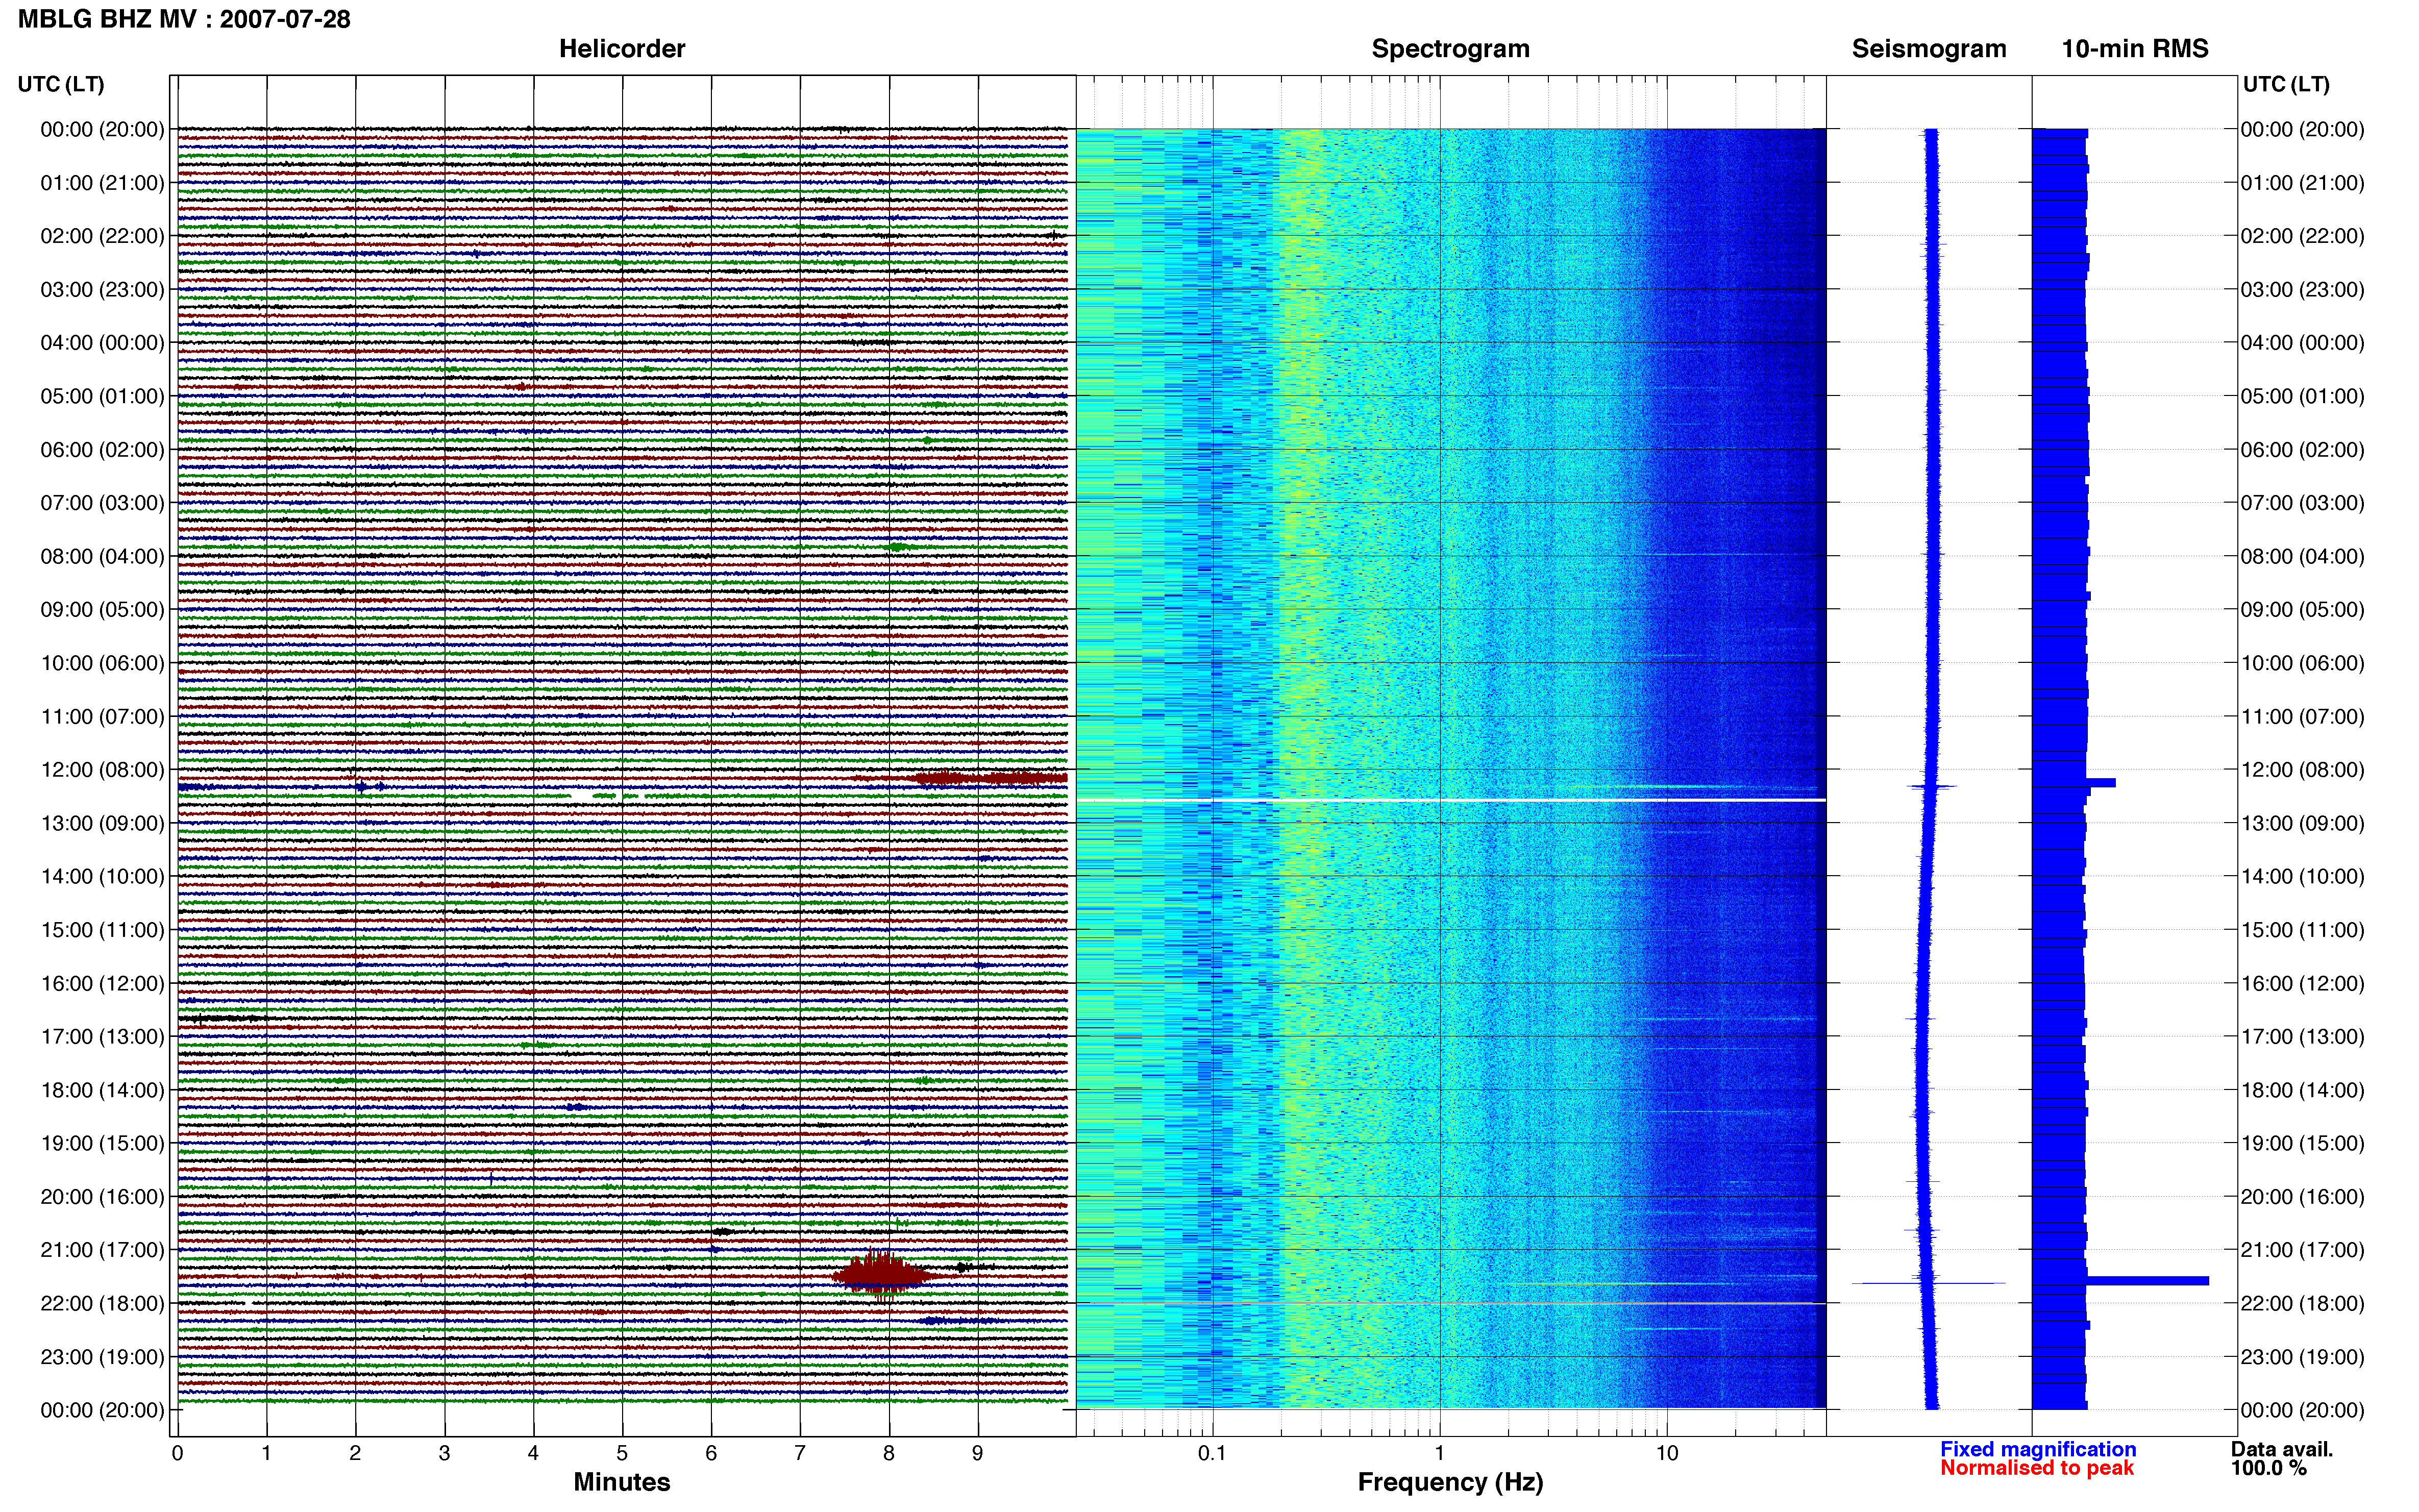This screenshot has height=1512, width=2419.
Task: Click tick label '6' on the Minutes axis
Action: [x=711, y=1454]
